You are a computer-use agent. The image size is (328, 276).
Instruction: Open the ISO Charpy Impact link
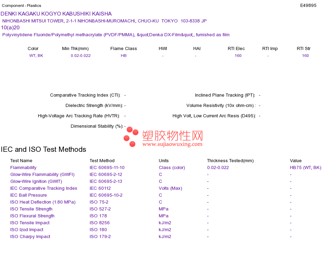[30, 237]
